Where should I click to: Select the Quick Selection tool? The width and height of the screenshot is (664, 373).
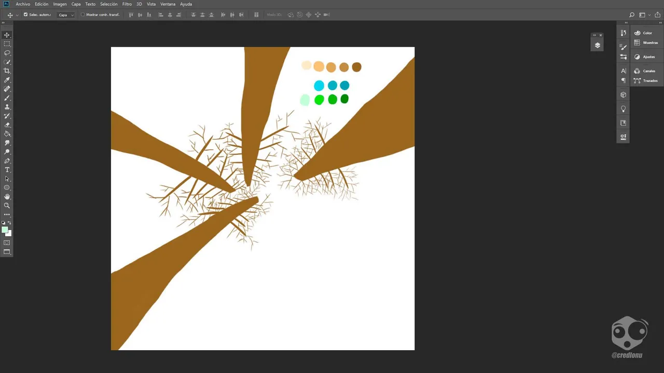coord(7,62)
